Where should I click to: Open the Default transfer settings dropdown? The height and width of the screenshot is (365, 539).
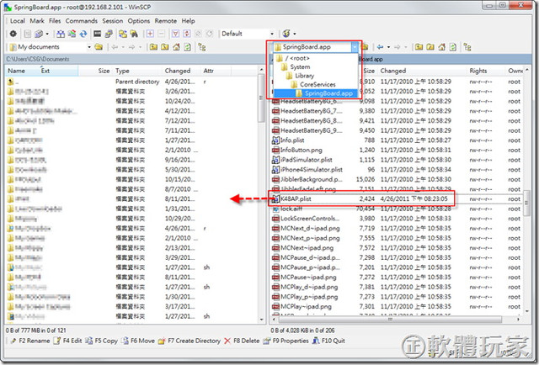tap(272, 34)
